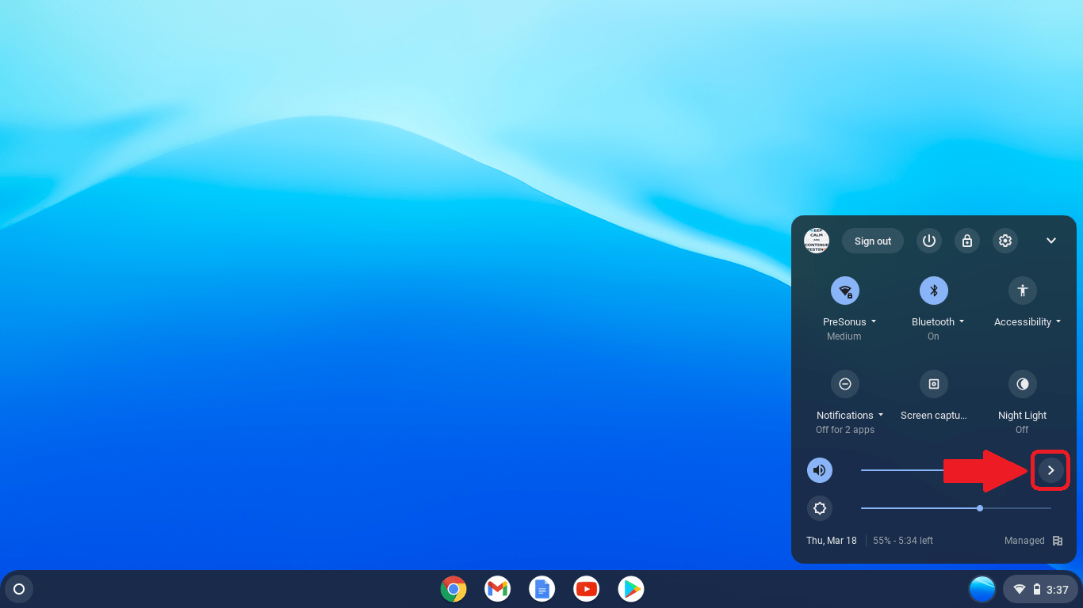Select the Accessibility icon
1083x608 pixels.
click(x=1022, y=291)
